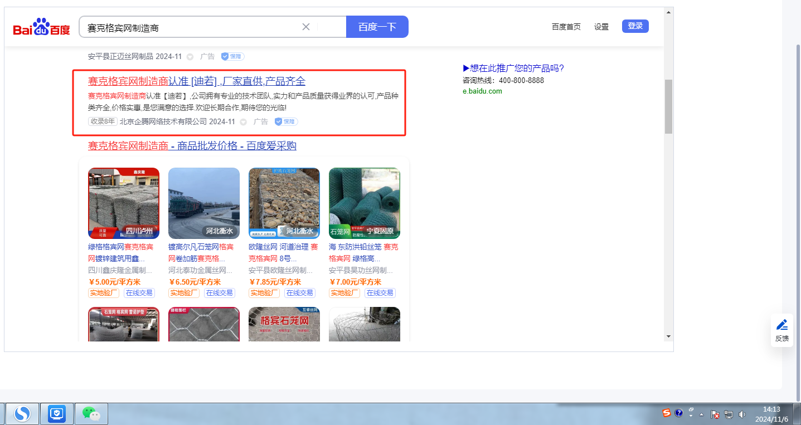The height and width of the screenshot is (425, 801).
Task: Click price ¥6.50元/平方米
Action: pos(195,282)
